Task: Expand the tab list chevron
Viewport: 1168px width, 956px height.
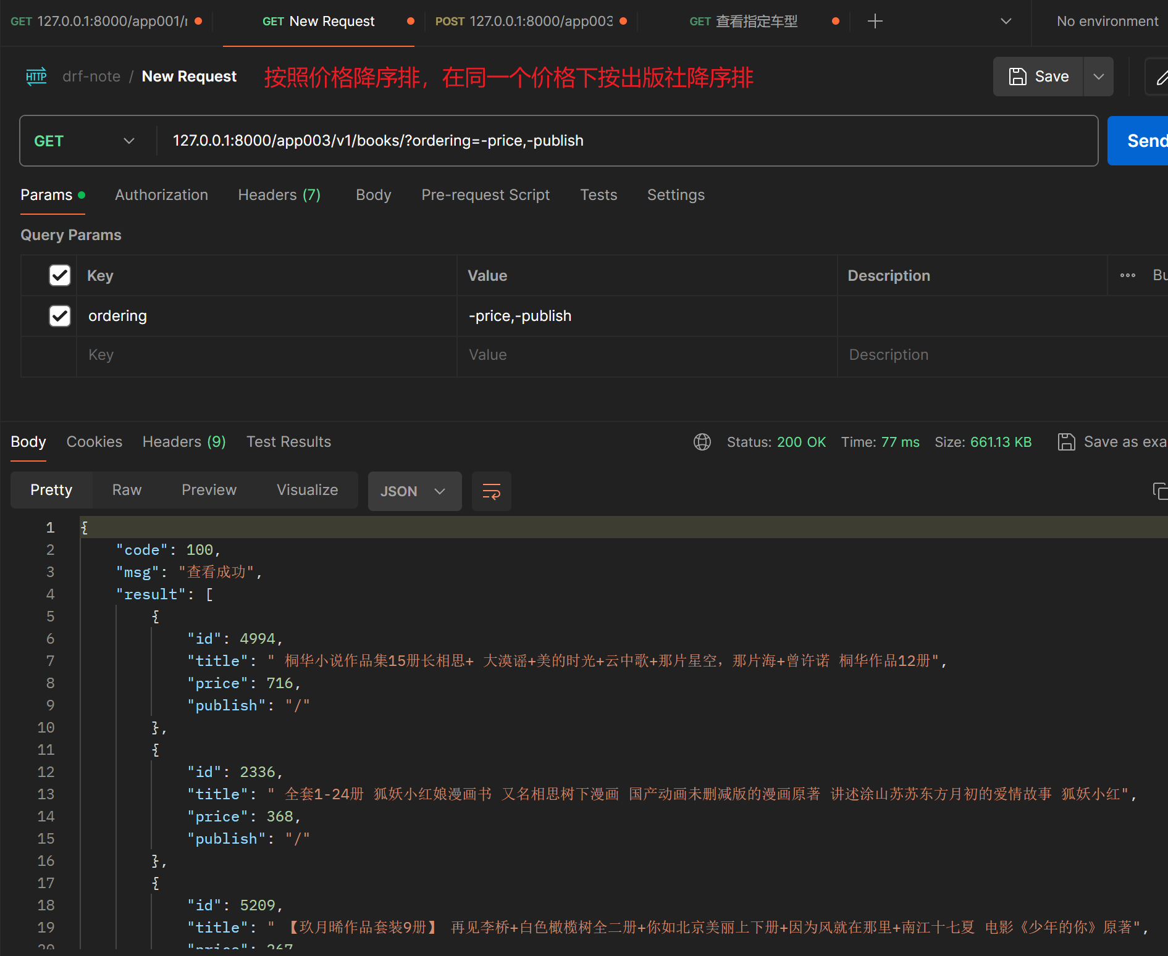Action: (x=1006, y=22)
